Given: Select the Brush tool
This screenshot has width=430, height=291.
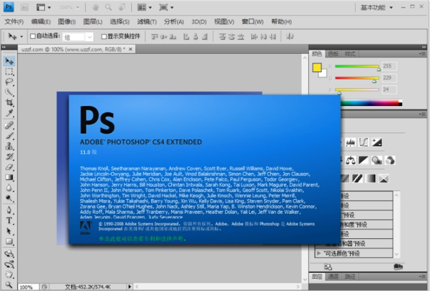Looking at the screenshot, I should click(9, 136).
